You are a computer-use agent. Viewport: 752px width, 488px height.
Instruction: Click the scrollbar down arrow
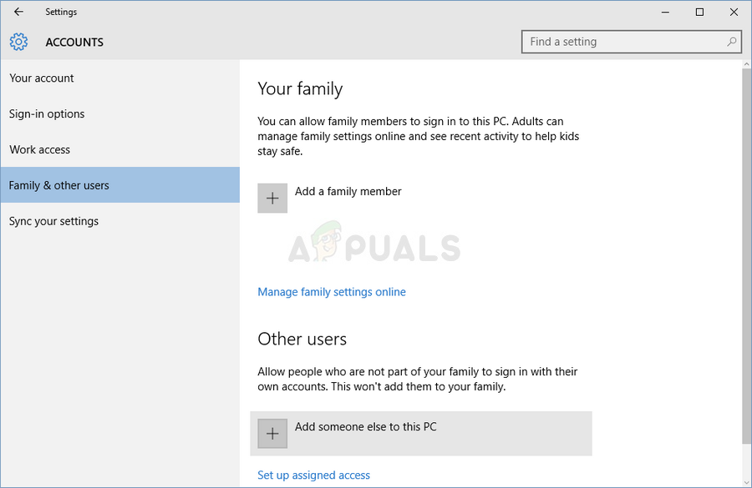(746, 481)
